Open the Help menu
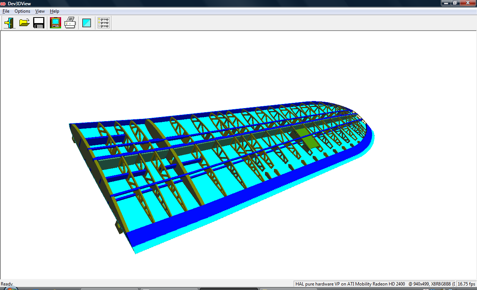This screenshot has width=477, height=290. point(54,11)
